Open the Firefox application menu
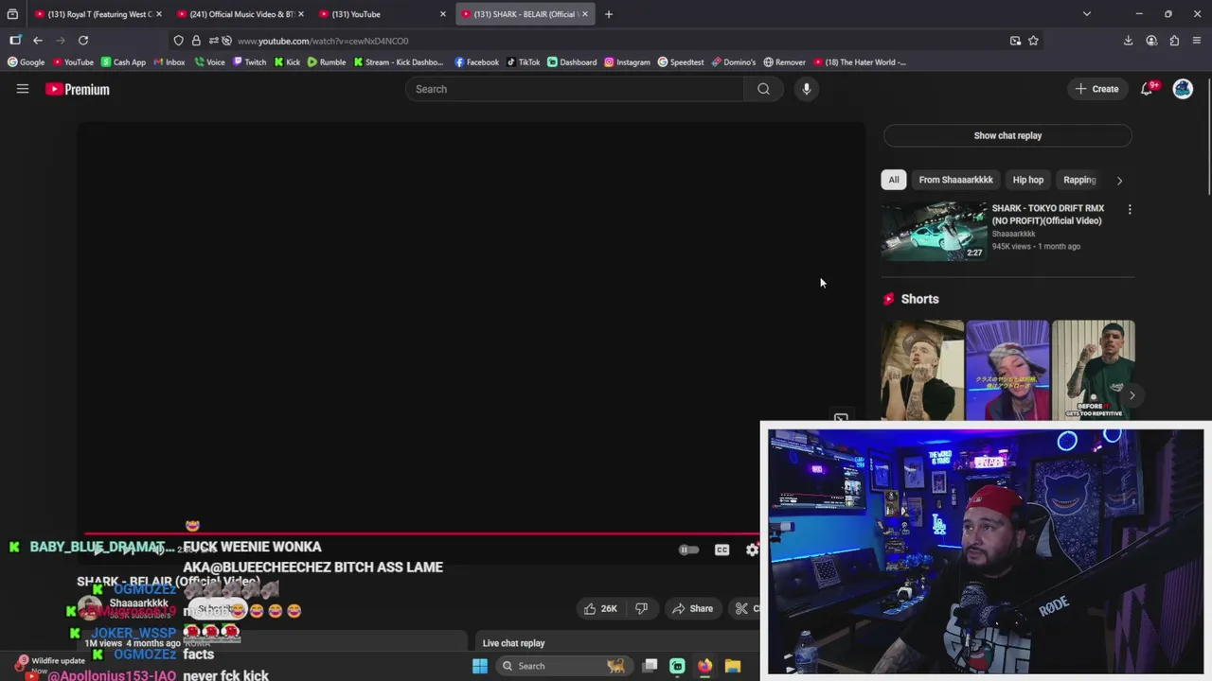 pyautogui.click(x=1197, y=41)
